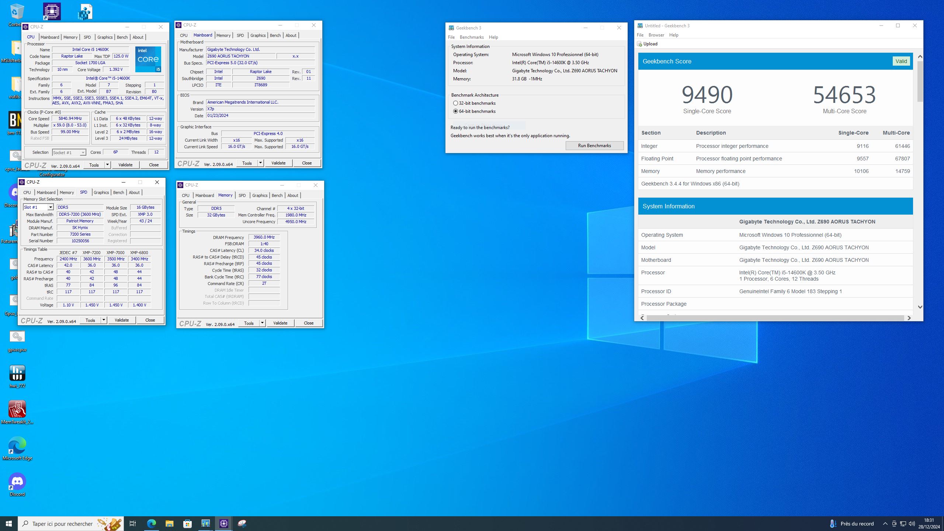Open the BenchMate bm-11 desktop icon
The width and height of the screenshot is (944, 531).
coord(15,120)
